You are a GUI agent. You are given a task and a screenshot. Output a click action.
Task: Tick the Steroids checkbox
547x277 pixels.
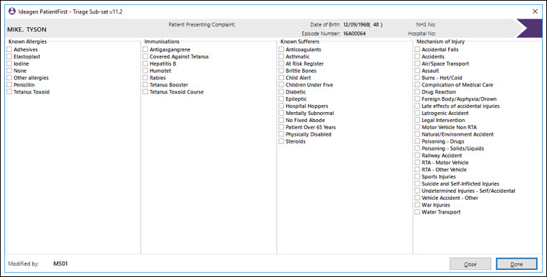click(281, 141)
